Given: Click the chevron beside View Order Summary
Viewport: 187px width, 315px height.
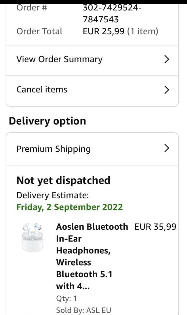Looking at the screenshot, I should click(x=167, y=59).
